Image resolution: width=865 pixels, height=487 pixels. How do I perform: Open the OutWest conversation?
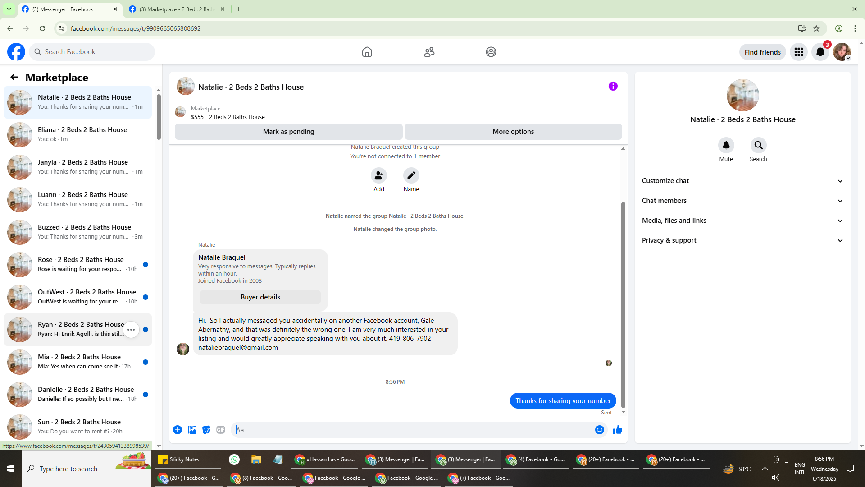77,297
